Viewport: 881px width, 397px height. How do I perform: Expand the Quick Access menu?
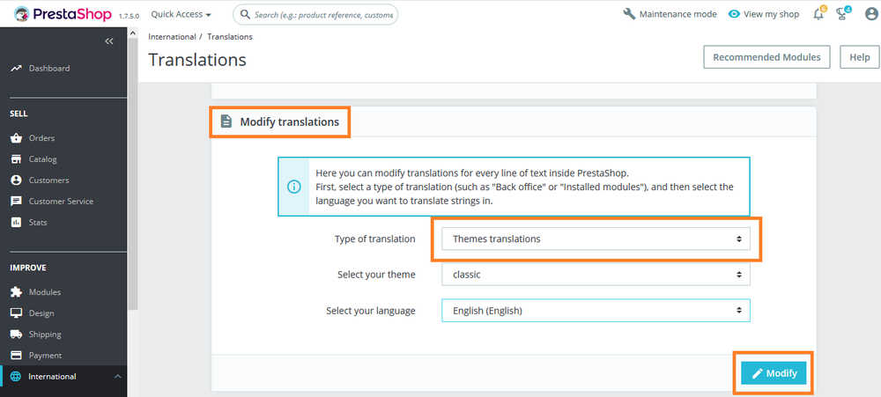point(181,15)
